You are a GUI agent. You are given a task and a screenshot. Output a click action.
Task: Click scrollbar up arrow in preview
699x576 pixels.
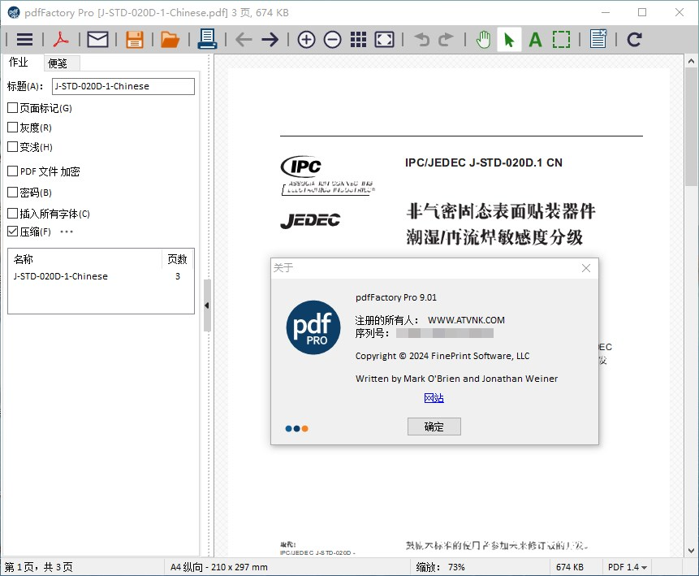tap(691, 61)
